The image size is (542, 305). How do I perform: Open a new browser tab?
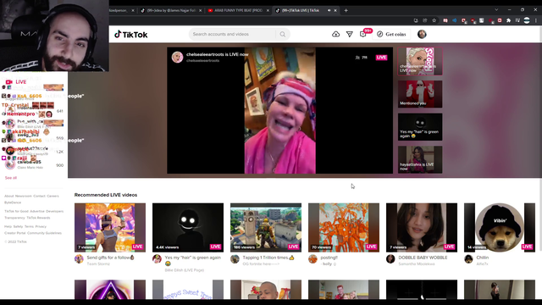(x=346, y=10)
